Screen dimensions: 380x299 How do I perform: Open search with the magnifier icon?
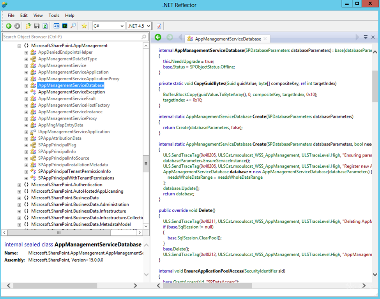click(73, 26)
